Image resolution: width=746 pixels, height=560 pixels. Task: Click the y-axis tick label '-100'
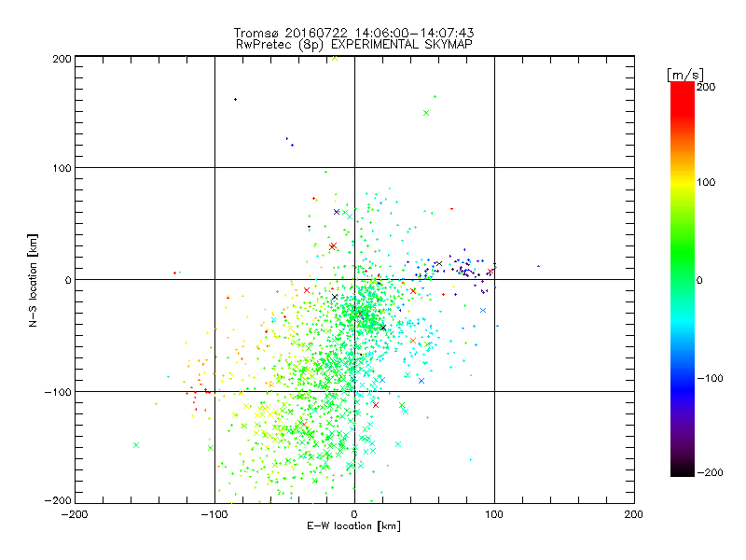coord(58,392)
